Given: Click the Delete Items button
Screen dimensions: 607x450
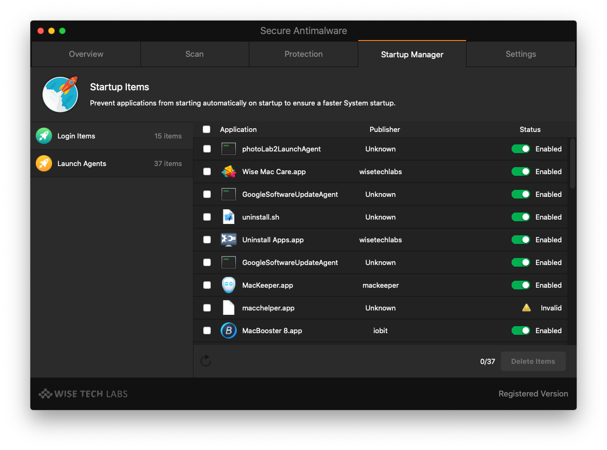Looking at the screenshot, I should pyautogui.click(x=533, y=361).
